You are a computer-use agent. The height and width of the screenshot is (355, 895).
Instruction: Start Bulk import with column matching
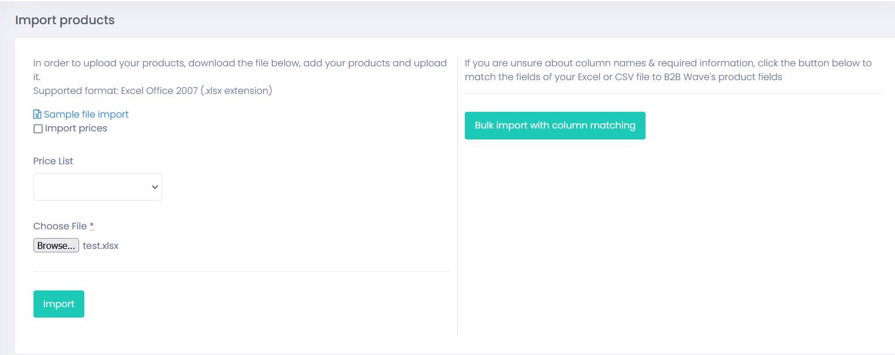555,126
